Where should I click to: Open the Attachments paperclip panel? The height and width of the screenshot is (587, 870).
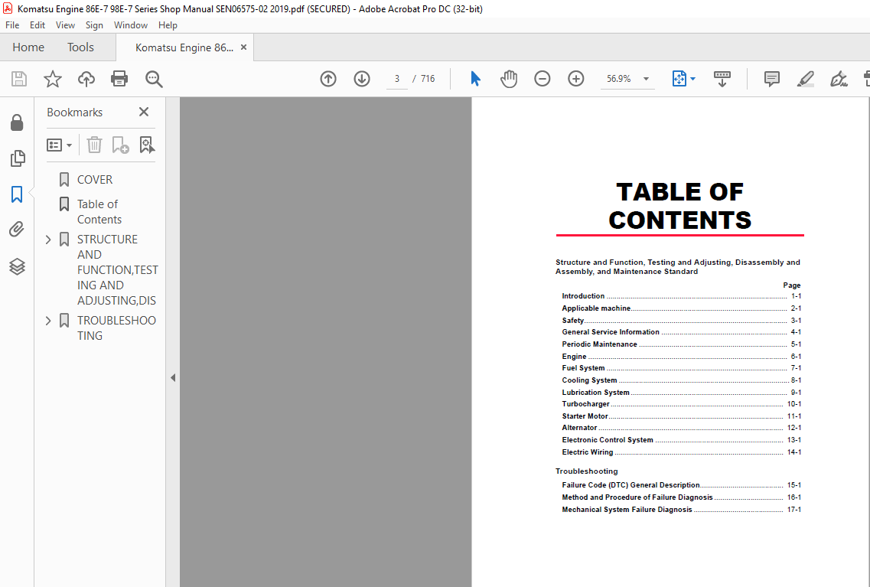(x=17, y=229)
